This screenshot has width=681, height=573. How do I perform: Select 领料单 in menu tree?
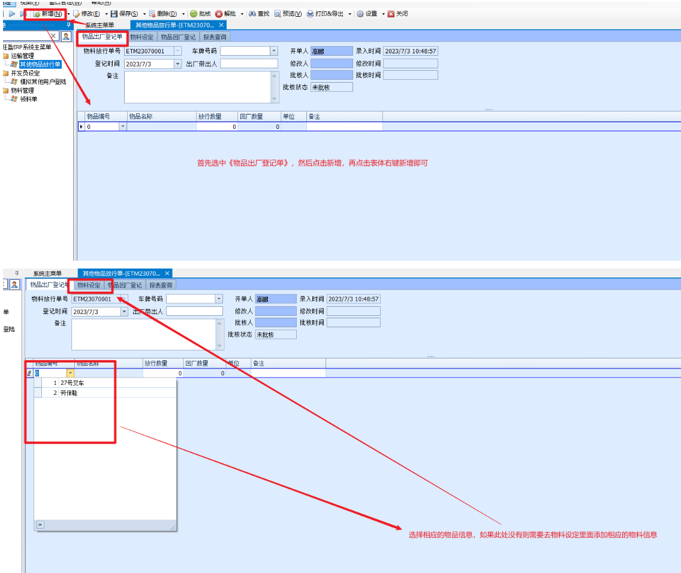coord(29,99)
